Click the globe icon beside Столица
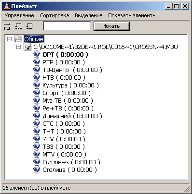Viewport: 192px width, 194px height. click(37, 169)
